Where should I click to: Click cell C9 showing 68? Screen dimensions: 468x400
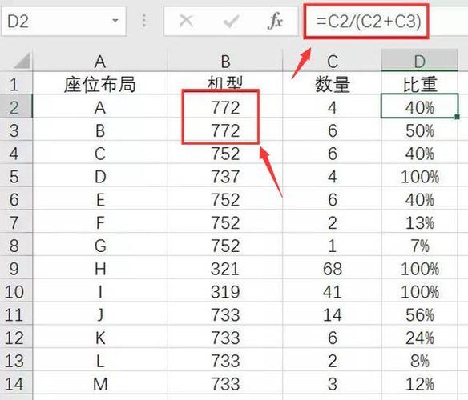[332, 267]
